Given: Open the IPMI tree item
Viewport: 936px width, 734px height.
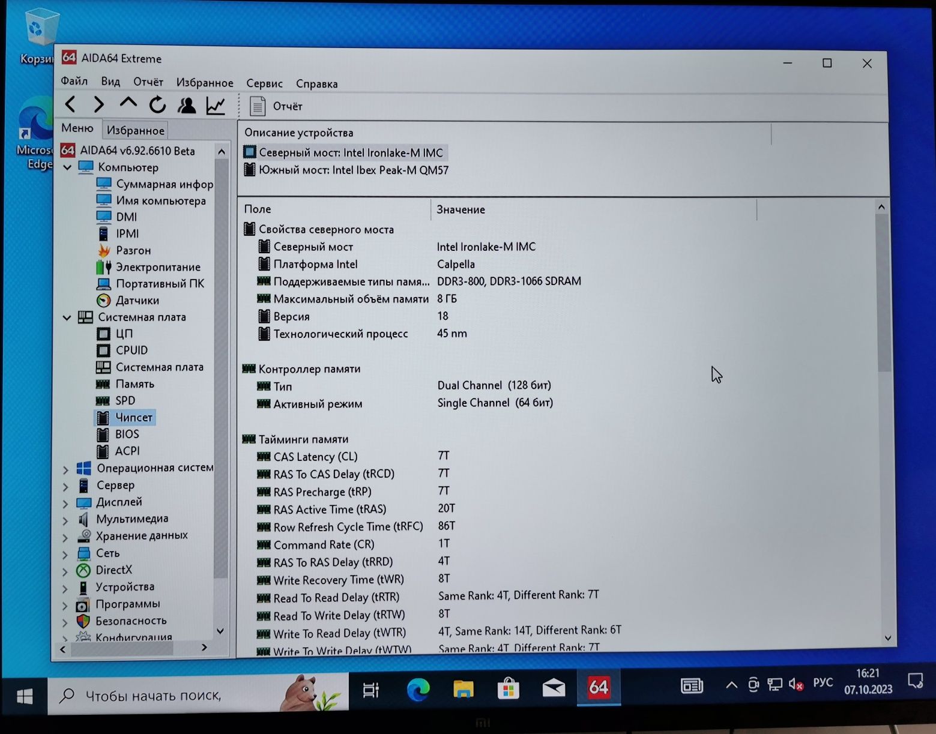Looking at the screenshot, I should coord(118,233).
